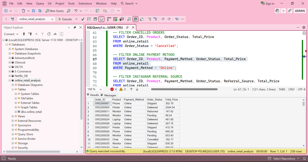
Task: Open the File menu
Action: click(x=11, y=4)
